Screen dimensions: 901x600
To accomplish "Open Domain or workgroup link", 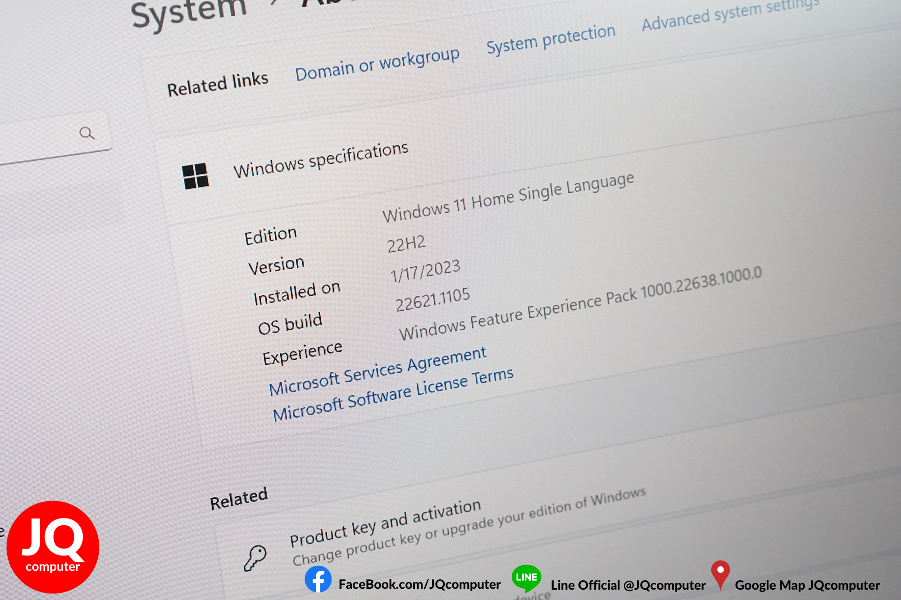I will [377, 65].
